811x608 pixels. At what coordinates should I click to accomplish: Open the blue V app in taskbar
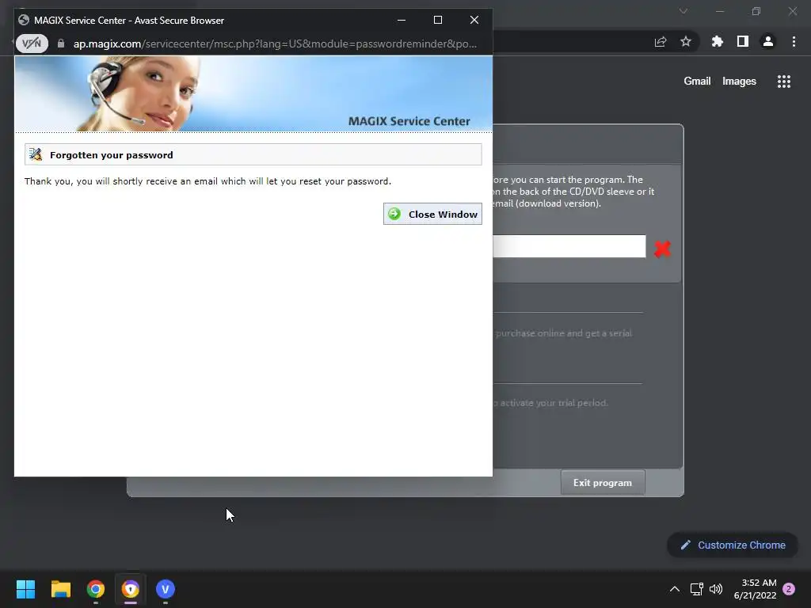click(x=166, y=589)
